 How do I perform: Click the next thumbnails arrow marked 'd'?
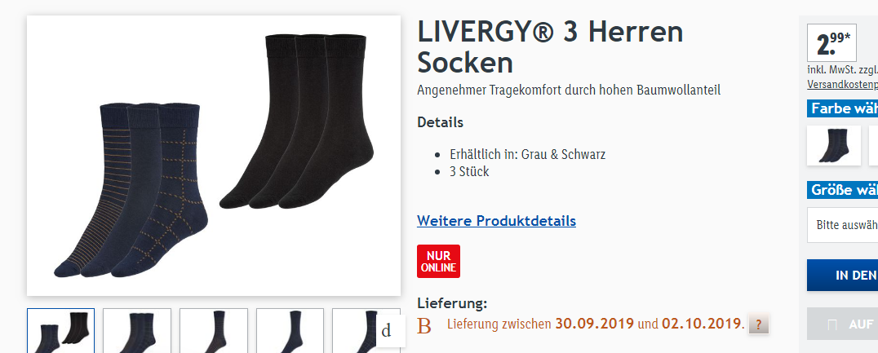coord(386,331)
